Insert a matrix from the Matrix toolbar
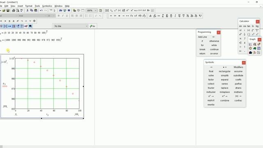Screen dimensions: 263x148 107,10
